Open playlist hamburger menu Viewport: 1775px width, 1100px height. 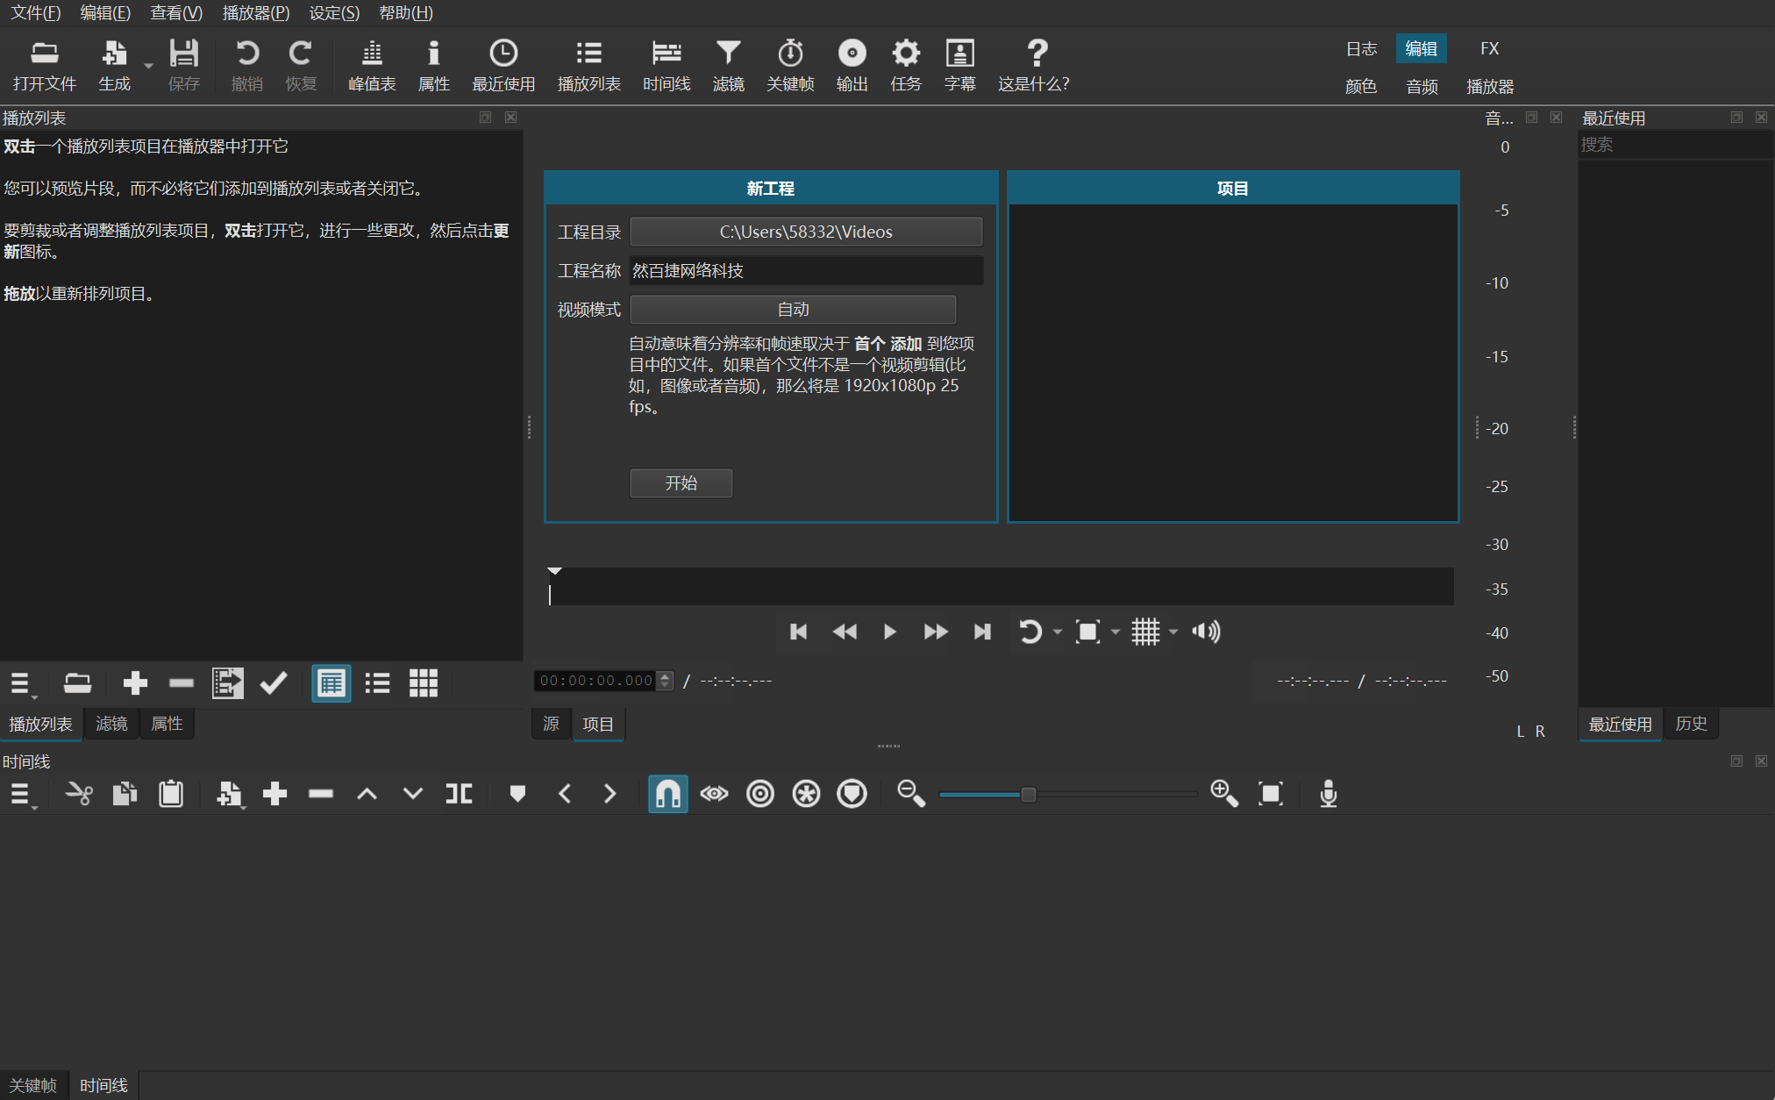pyautogui.click(x=21, y=683)
